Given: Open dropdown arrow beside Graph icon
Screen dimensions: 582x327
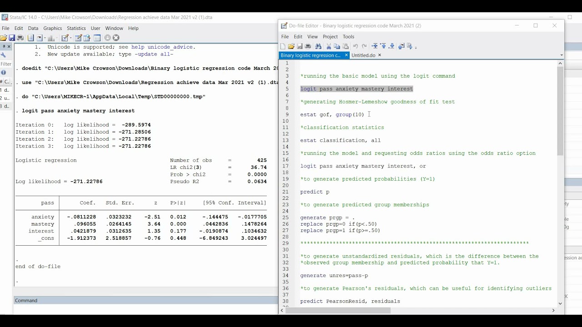Looking at the screenshot, I should 57,38.
